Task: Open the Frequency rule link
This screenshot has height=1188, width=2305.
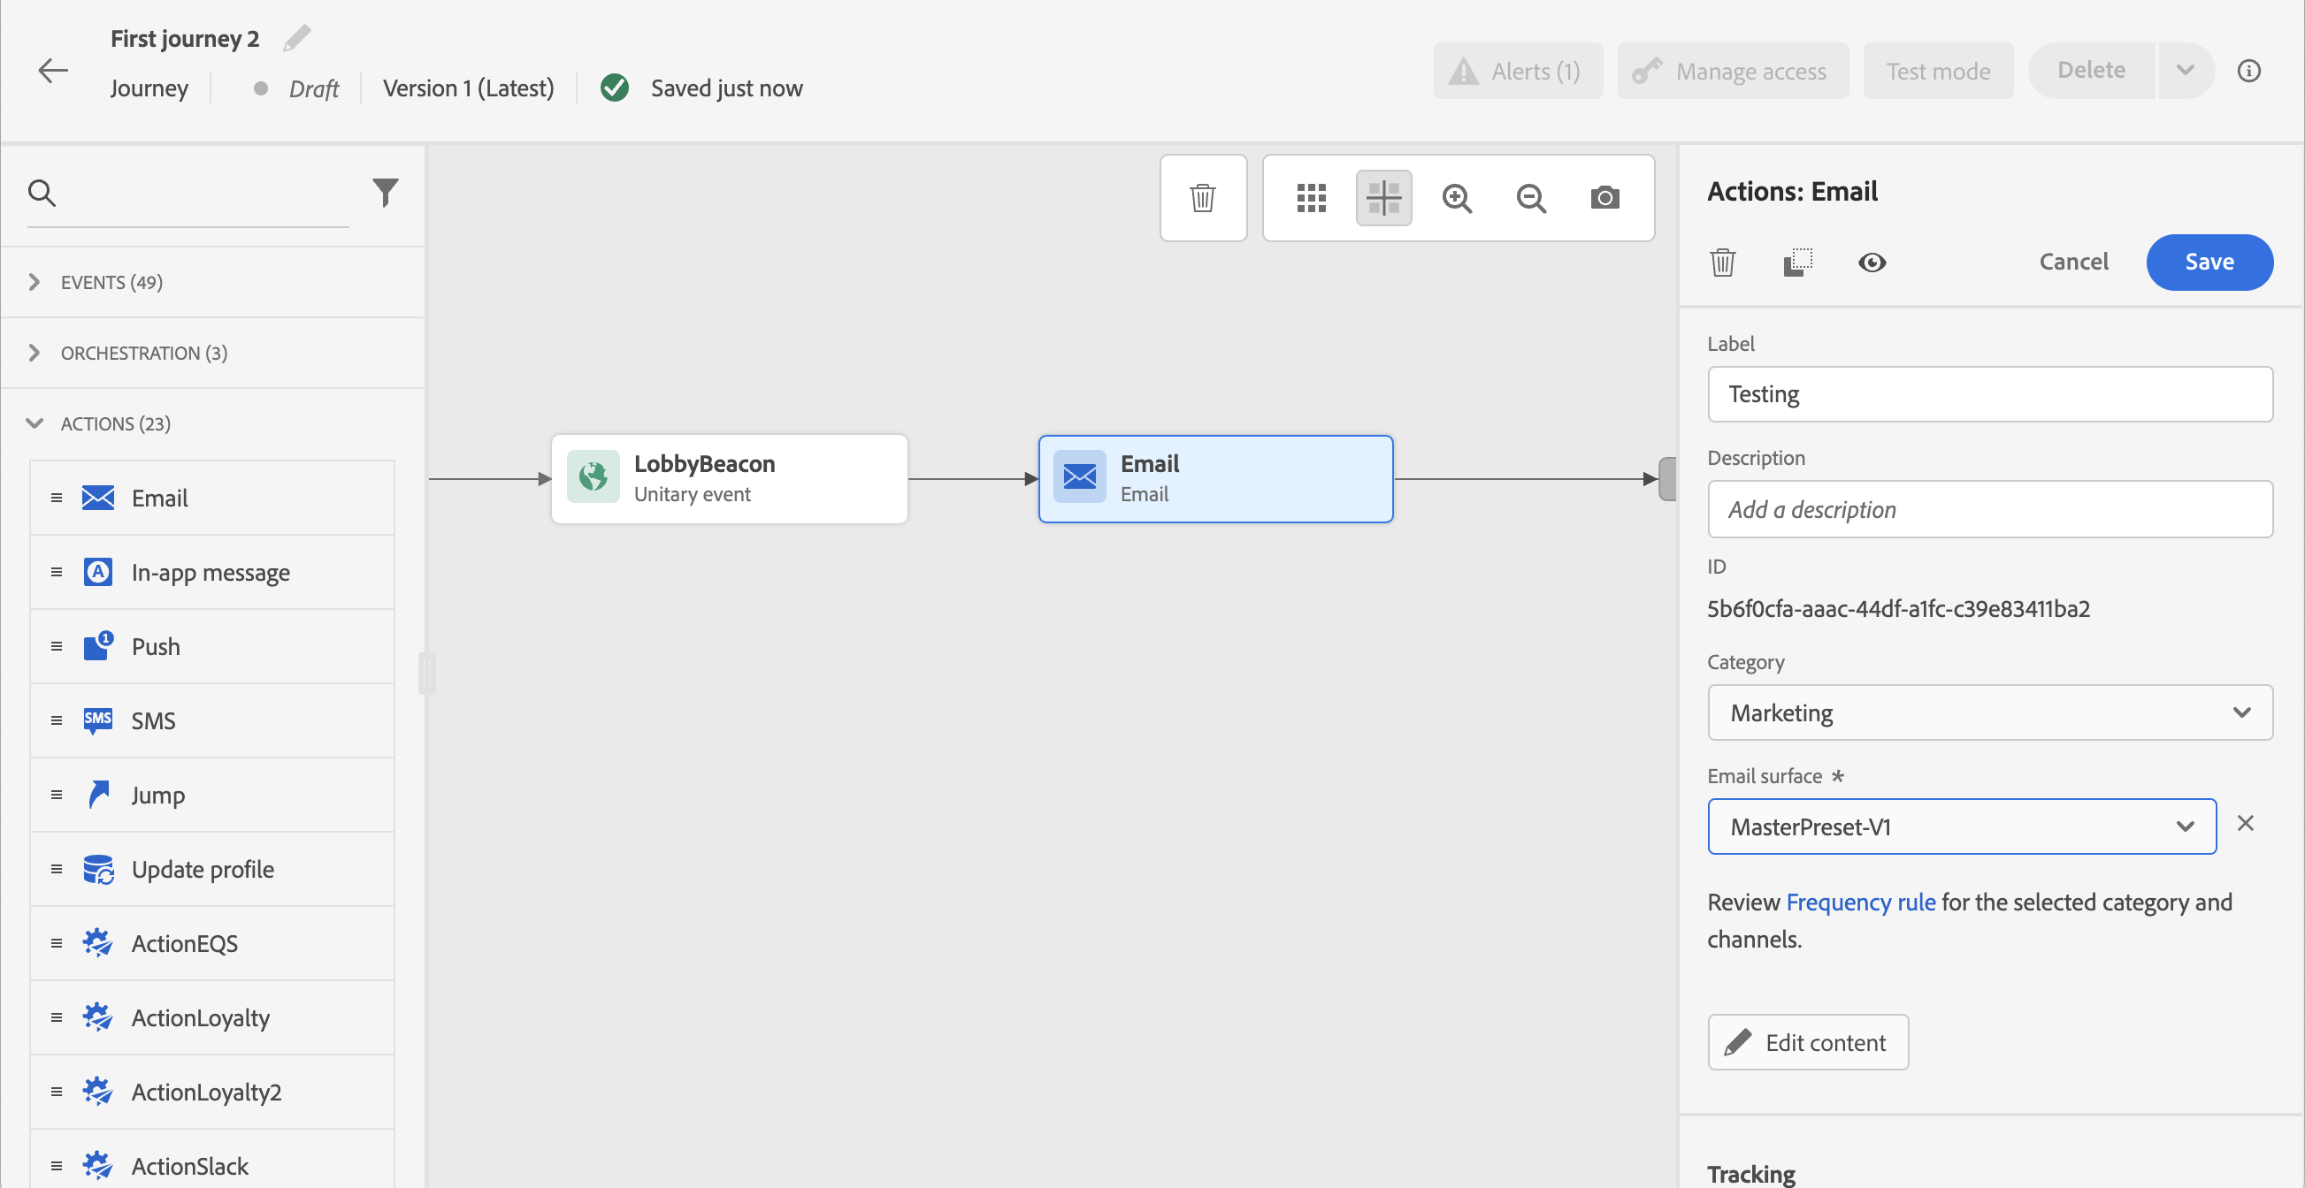Action: click(1860, 902)
